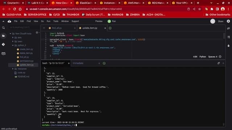Open the Source Control panel icon
The image size is (232, 130).
pyautogui.click(x=3, y=44)
